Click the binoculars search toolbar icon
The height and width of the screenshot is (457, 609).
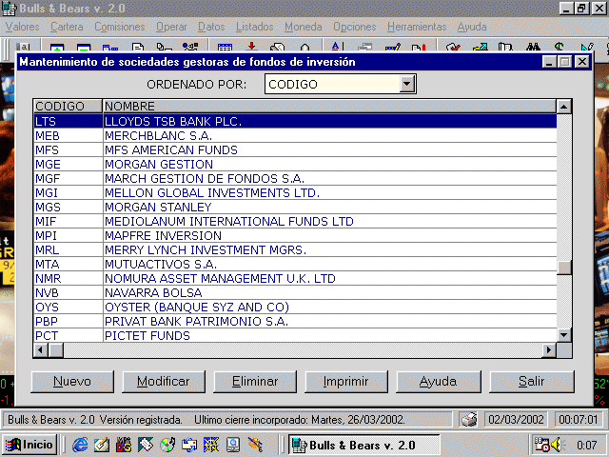point(533,47)
